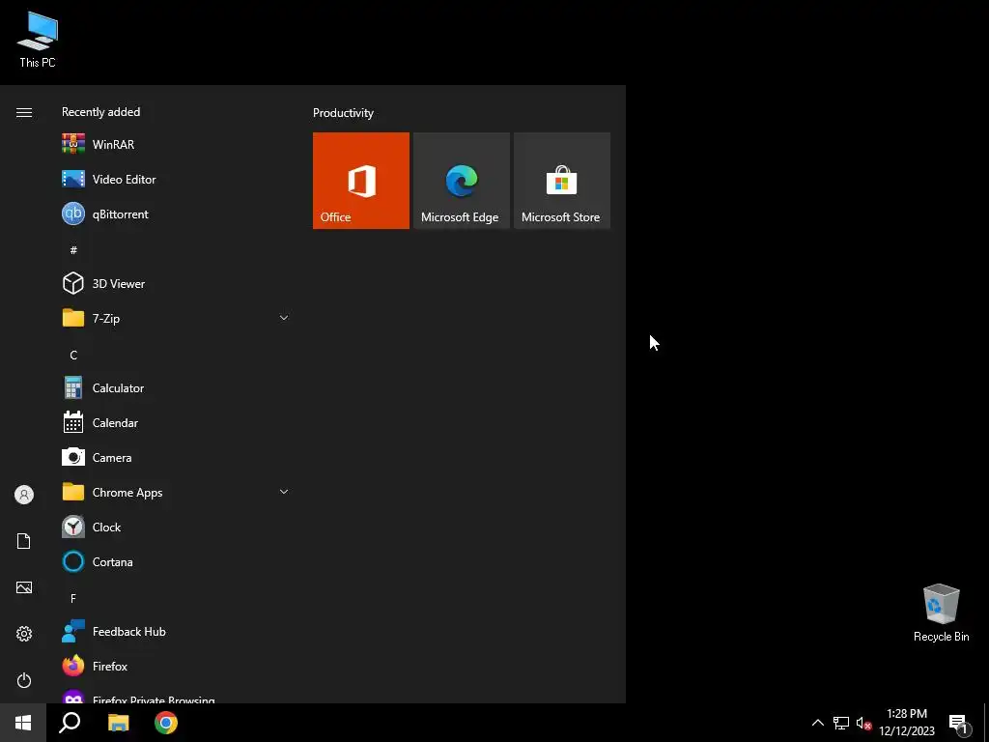Open the Chrome Apps folder entry
This screenshot has height=742, width=989.
(176, 492)
